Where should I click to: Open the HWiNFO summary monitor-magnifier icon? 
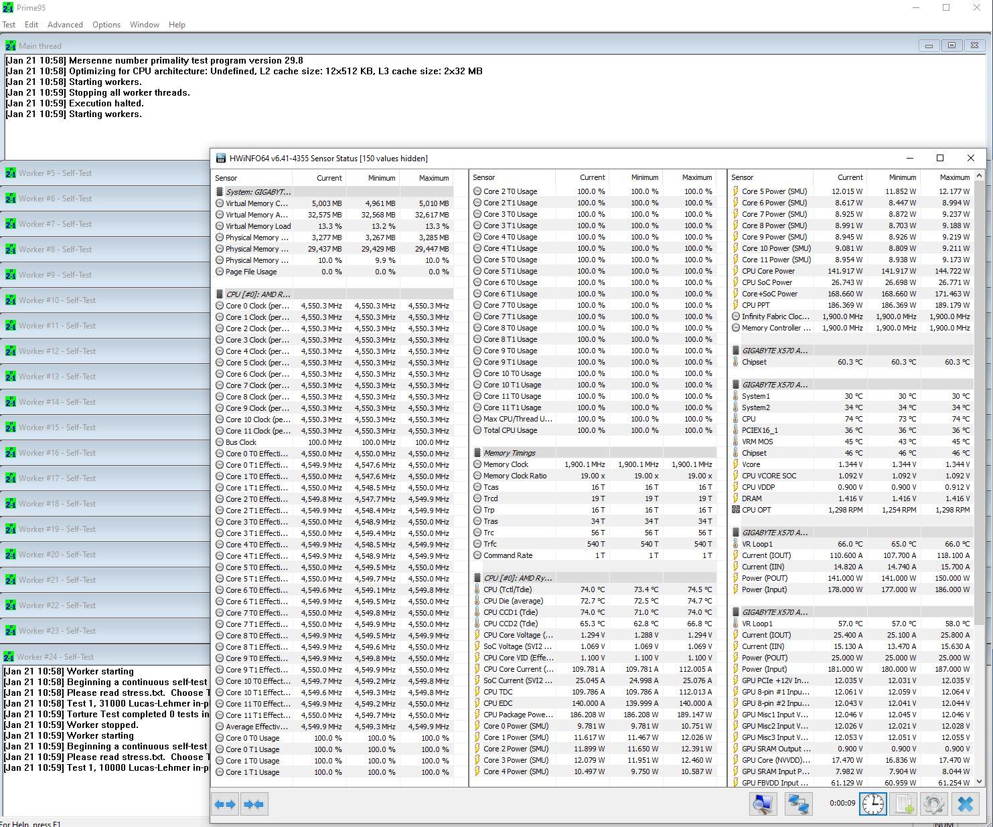coord(763,804)
